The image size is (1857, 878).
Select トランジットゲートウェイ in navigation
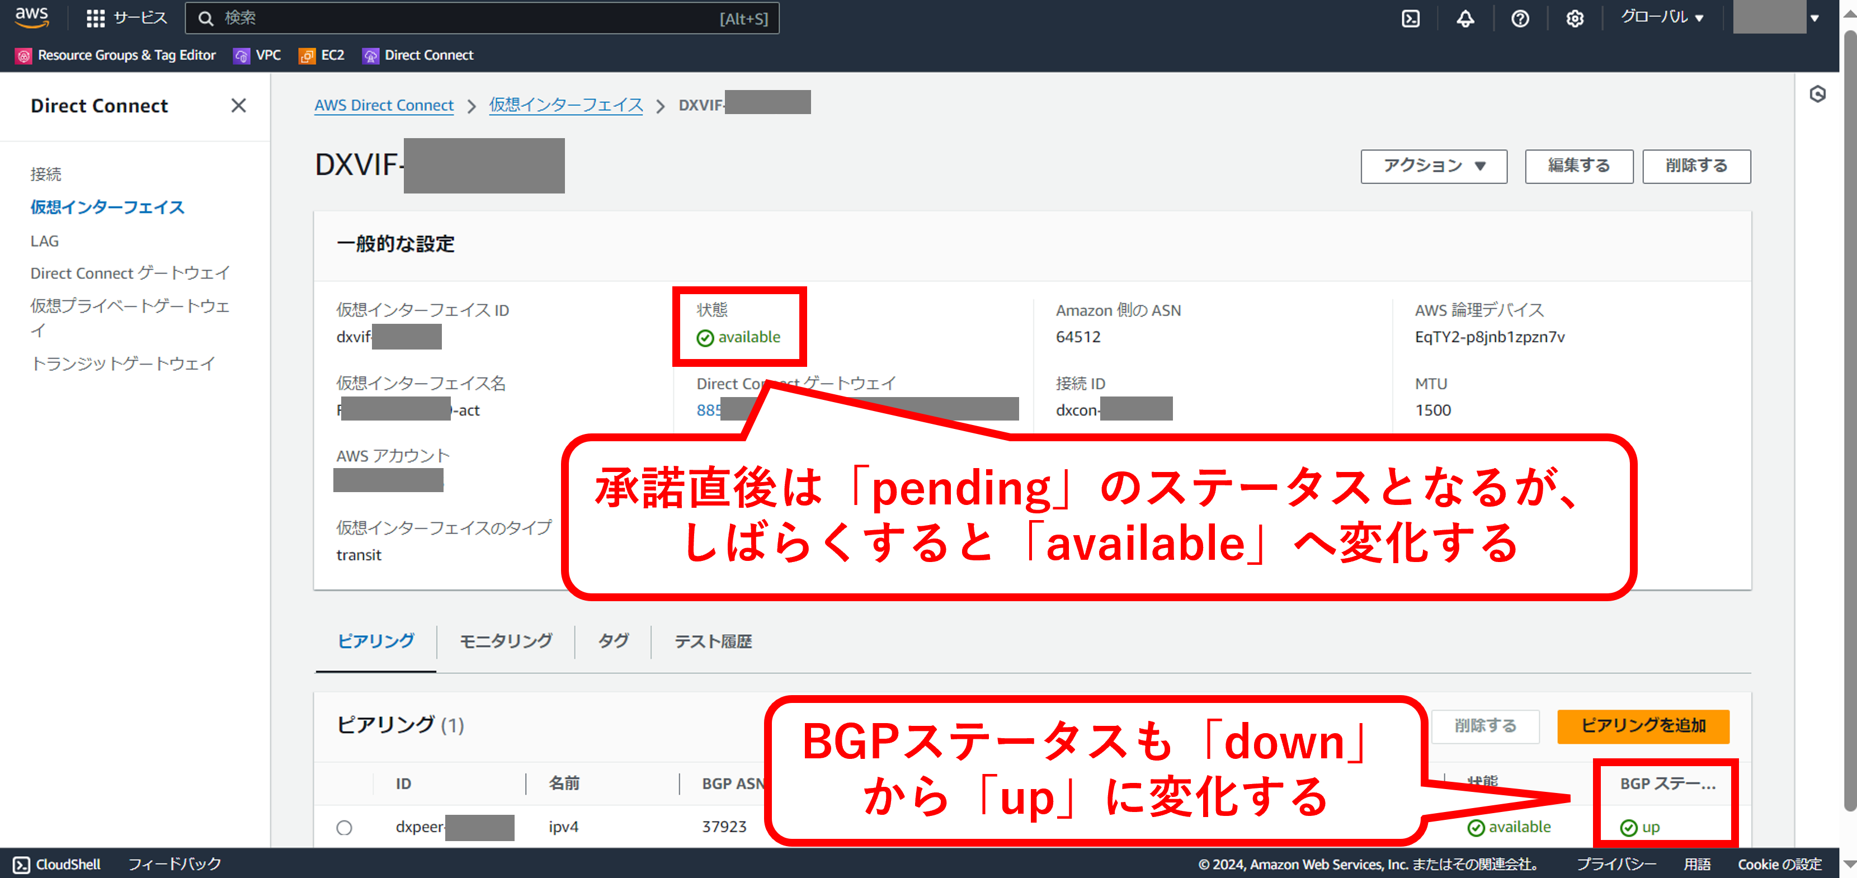point(122,364)
